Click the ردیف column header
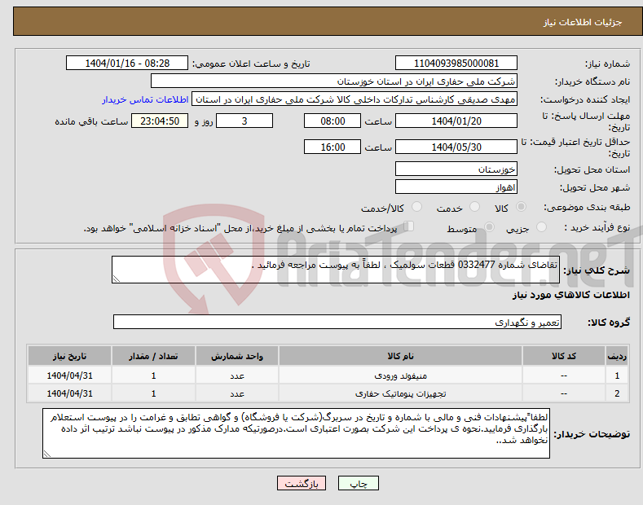This screenshot has height=505, width=643. pyautogui.click(x=617, y=356)
